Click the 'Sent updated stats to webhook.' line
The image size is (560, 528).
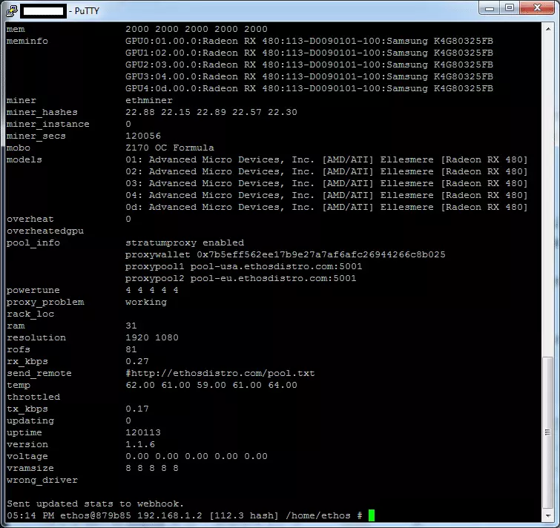point(95,504)
